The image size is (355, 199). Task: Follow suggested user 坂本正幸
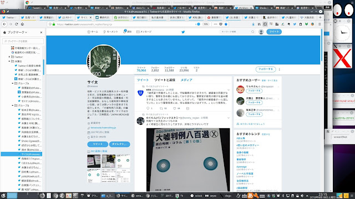pyautogui.click(x=254, y=114)
